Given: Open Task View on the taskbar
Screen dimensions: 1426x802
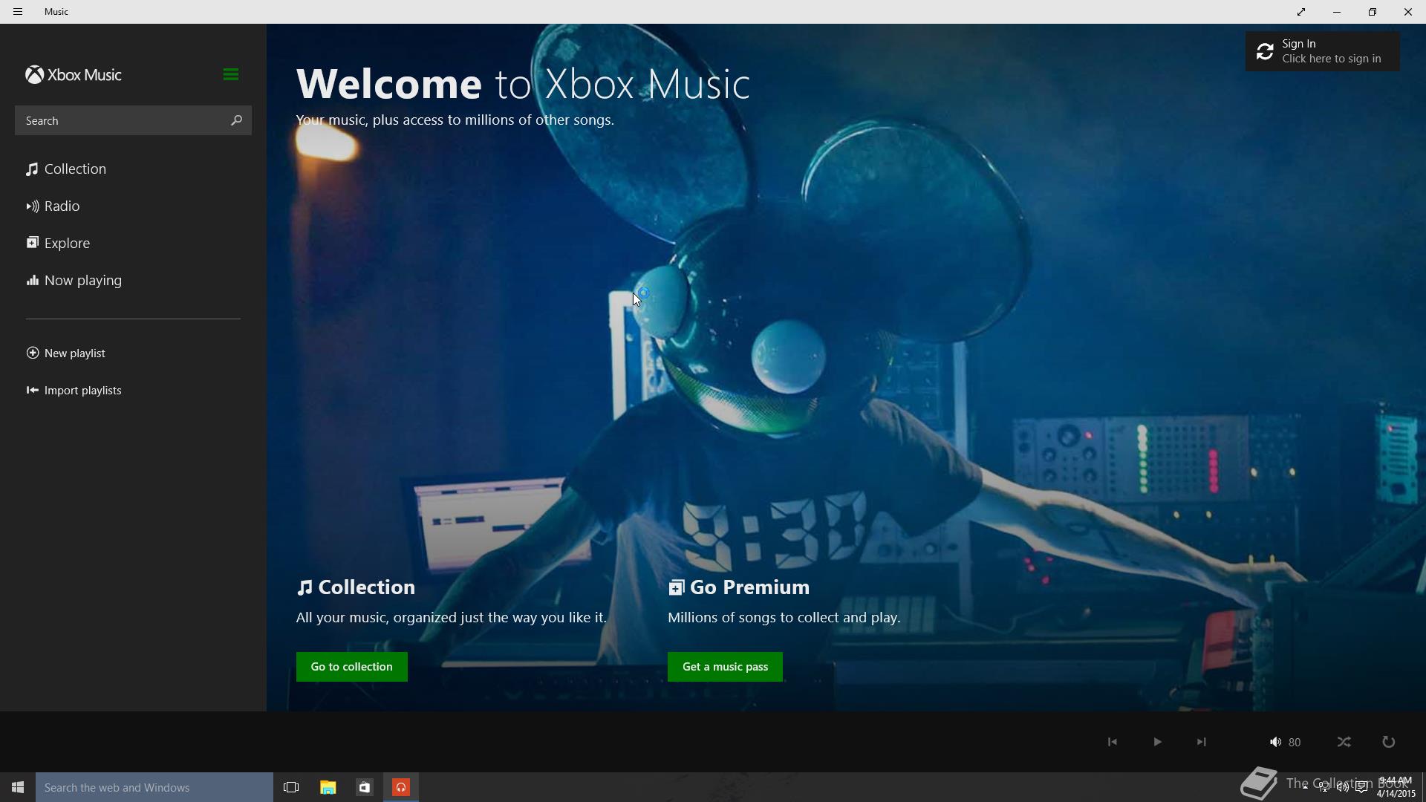Looking at the screenshot, I should coord(291,787).
